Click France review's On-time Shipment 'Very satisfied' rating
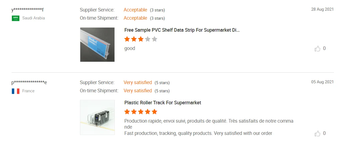Screen dimensions: 338x151 click(x=138, y=91)
